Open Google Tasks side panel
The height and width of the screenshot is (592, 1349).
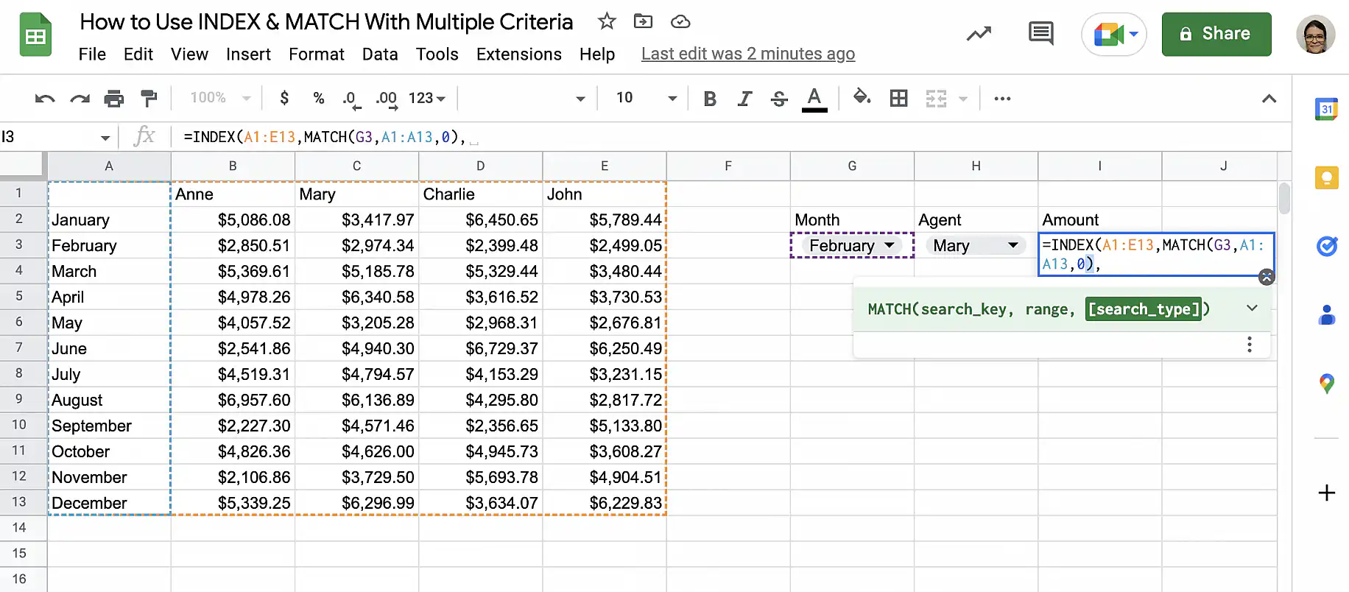tap(1326, 246)
